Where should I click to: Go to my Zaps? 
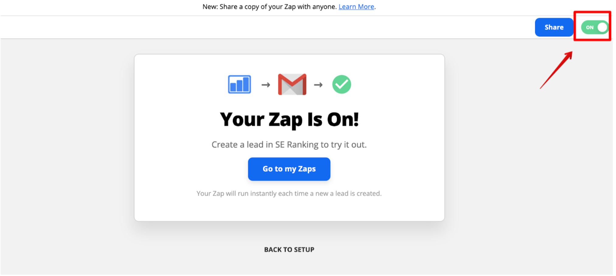tap(289, 169)
